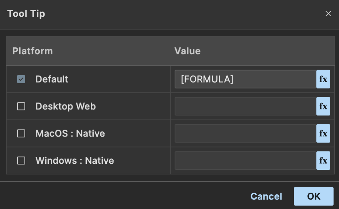This screenshot has width=339, height=209.
Task: Click the Desktop Web label text
Action: pyautogui.click(x=65, y=106)
